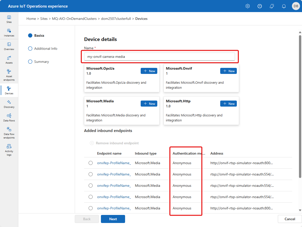
Task: Click the Authentication method column header
Action: (x=189, y=153)
